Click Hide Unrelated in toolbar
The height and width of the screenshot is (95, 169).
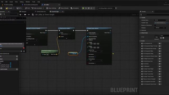[x=37, y=8]
